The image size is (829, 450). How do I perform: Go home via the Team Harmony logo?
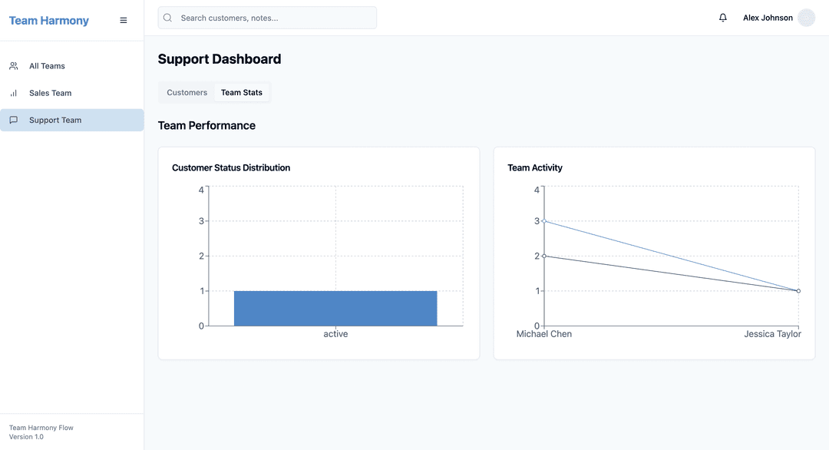tap(49, 21)
